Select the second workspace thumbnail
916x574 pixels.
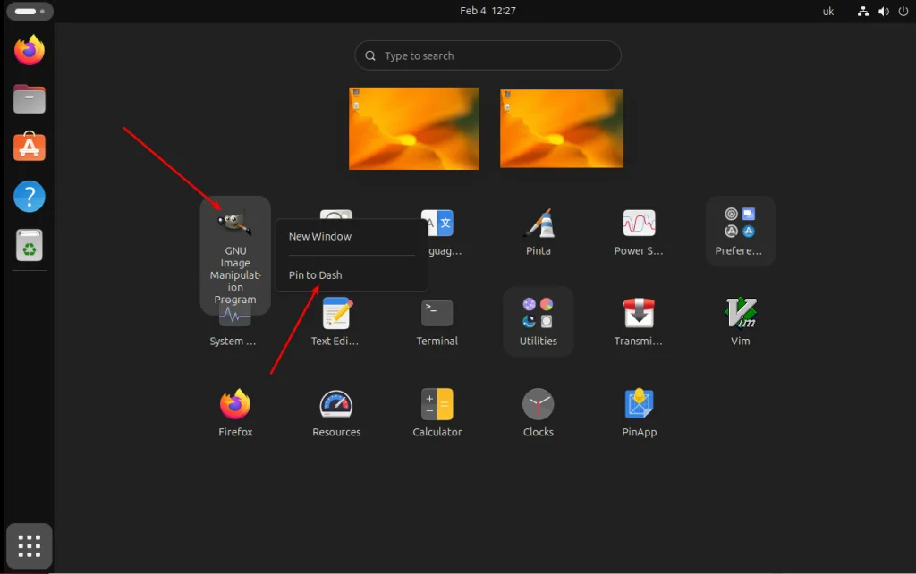(562, 129)
